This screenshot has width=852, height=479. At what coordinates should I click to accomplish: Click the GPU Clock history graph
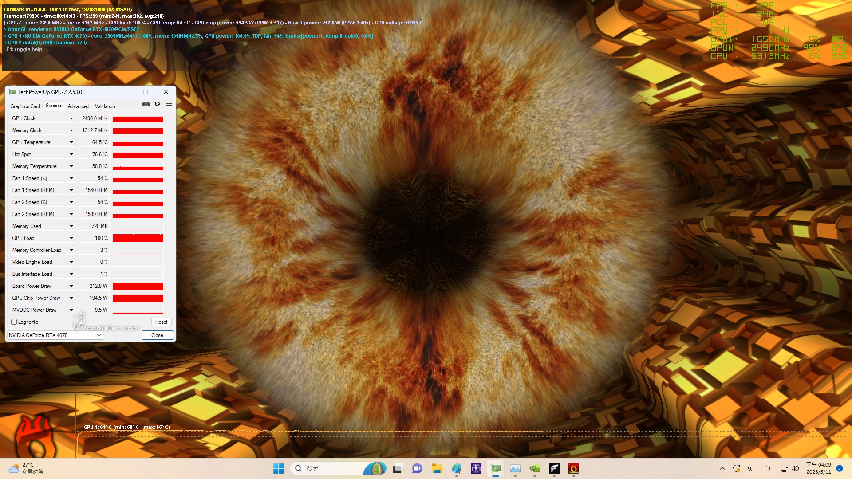point(138,118)
